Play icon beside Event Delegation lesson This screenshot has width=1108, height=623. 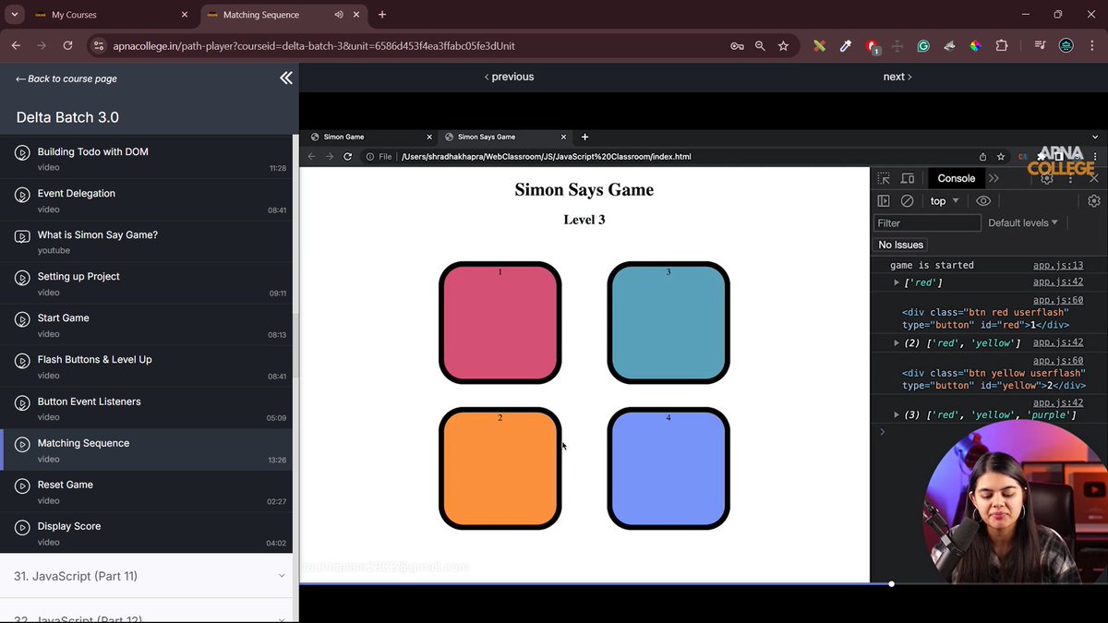[x=22, y=195]
